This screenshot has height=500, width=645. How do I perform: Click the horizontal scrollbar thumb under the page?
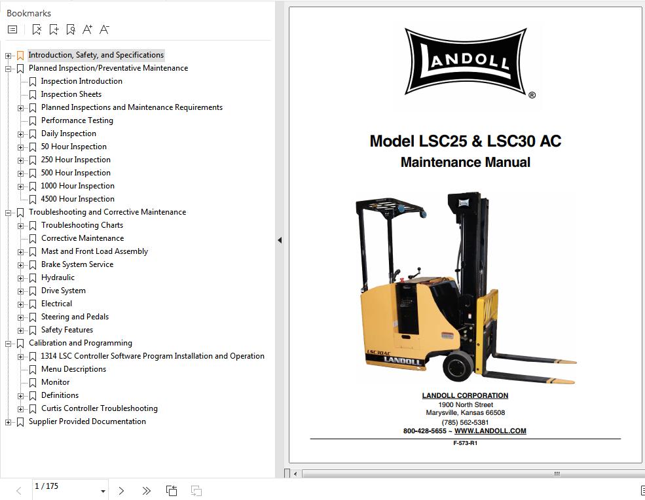click(x=473, y=474)
